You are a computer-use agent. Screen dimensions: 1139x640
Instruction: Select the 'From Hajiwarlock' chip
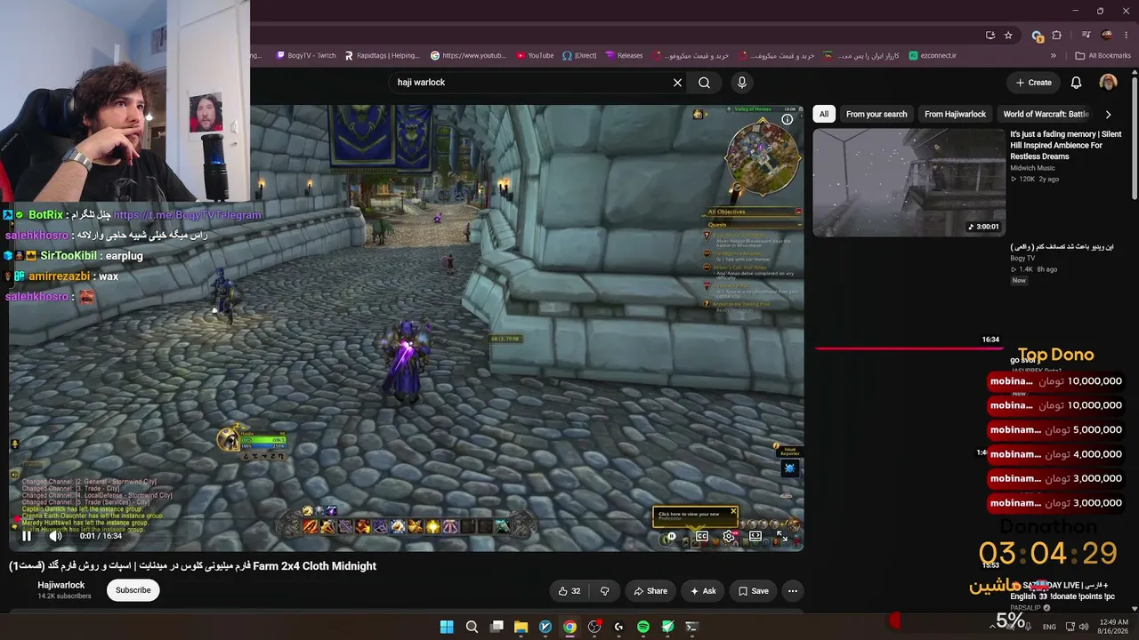955,114
